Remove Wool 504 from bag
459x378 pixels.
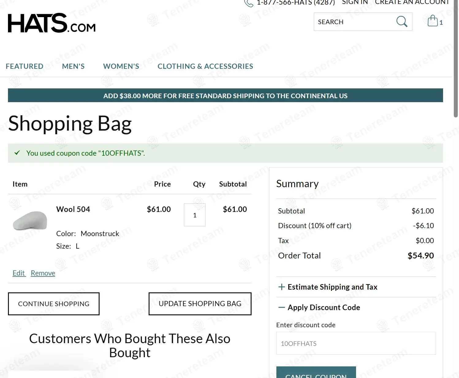pos(43,273)
